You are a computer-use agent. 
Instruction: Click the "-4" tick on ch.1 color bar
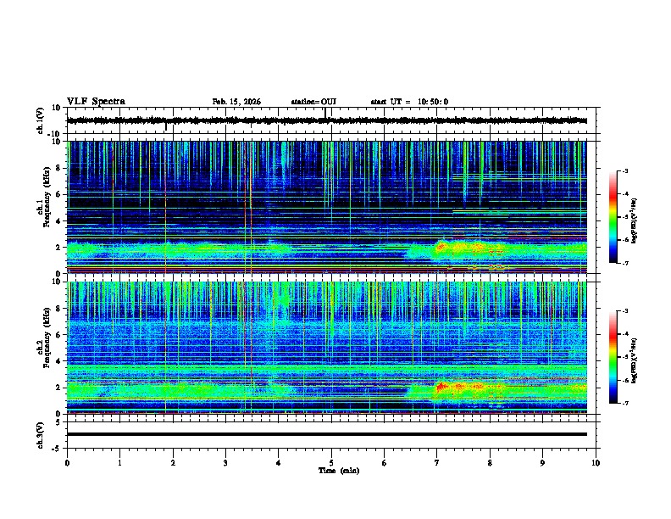click(x=624, y=194)
